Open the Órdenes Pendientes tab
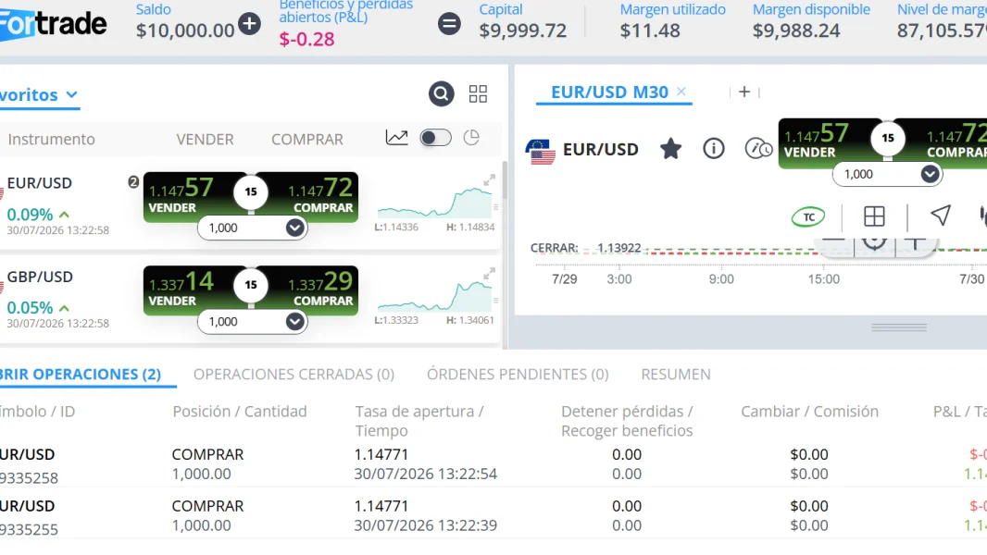This screenshot has width=987, height=555. 518,375
